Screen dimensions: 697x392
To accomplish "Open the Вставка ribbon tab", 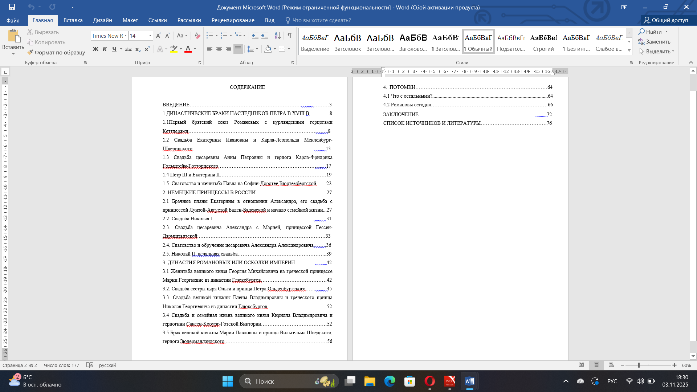I will click(73, 20).
